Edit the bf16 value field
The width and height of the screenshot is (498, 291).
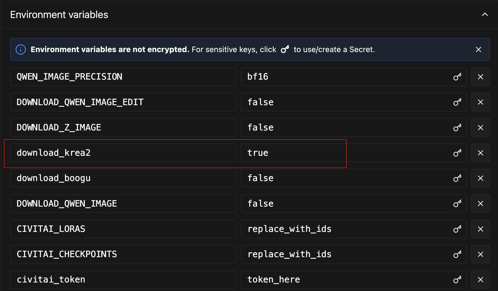[x=346, y=77]
